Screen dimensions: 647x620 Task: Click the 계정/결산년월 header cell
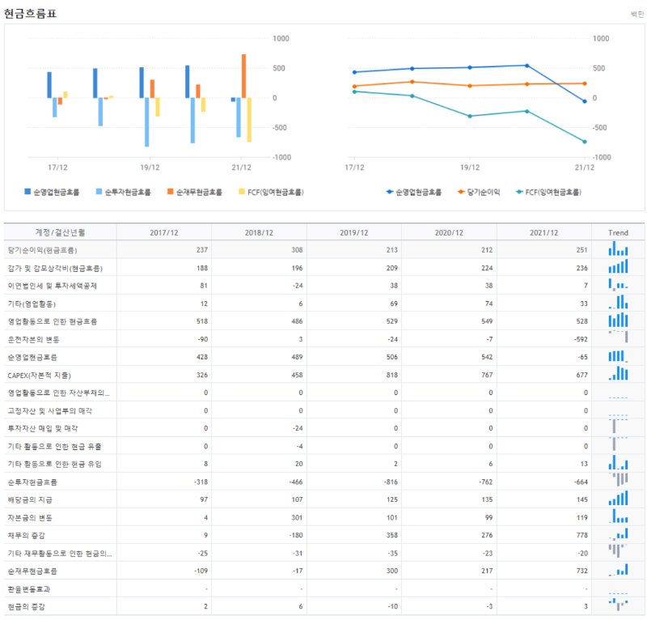click(60, 232)
